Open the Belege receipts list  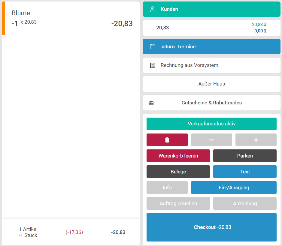point(178,172)
